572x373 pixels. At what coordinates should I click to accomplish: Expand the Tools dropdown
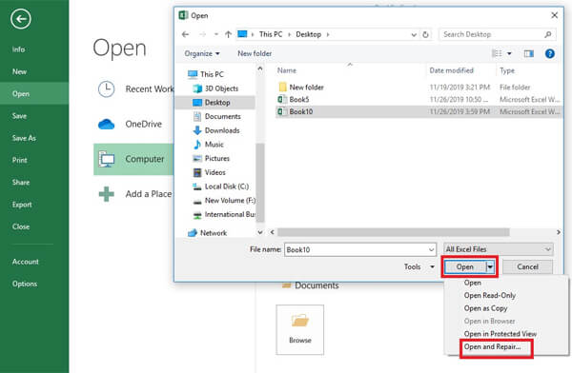(419, 267)
